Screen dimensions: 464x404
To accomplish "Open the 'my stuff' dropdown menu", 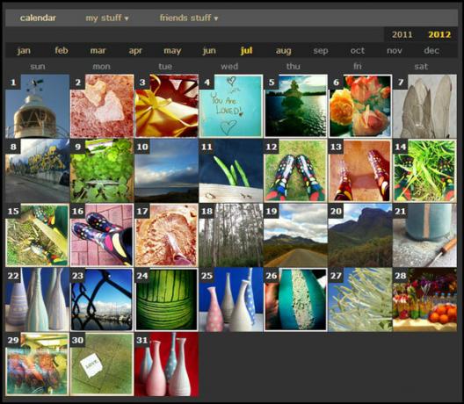I will tap(107, 18).
